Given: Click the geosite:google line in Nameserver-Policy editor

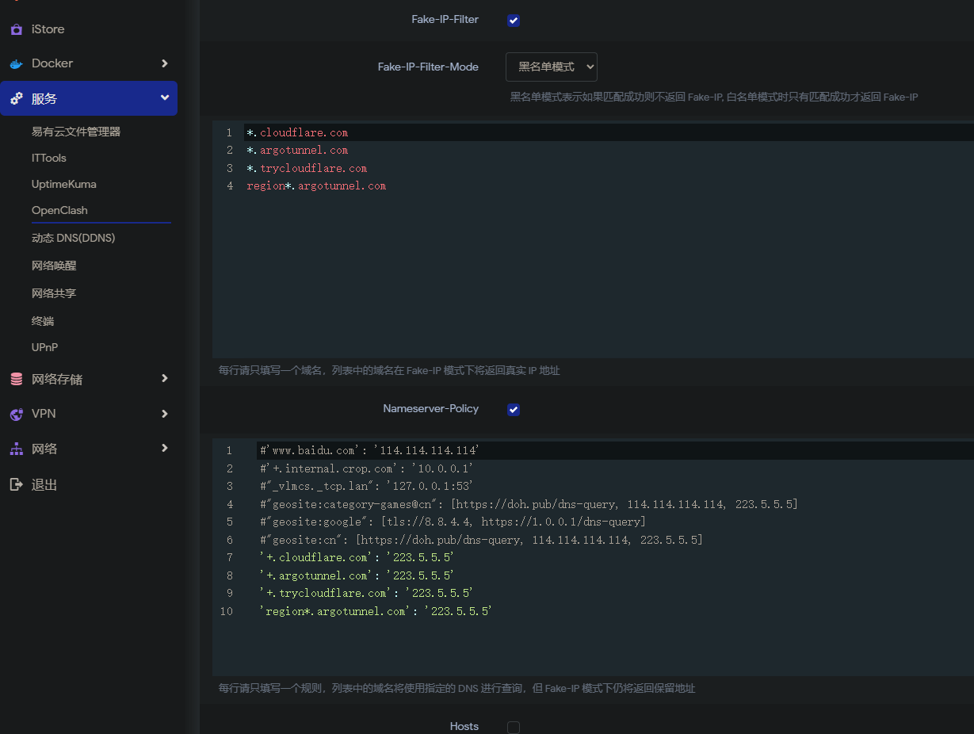Looking at the screenshot, I should point(453,522).
